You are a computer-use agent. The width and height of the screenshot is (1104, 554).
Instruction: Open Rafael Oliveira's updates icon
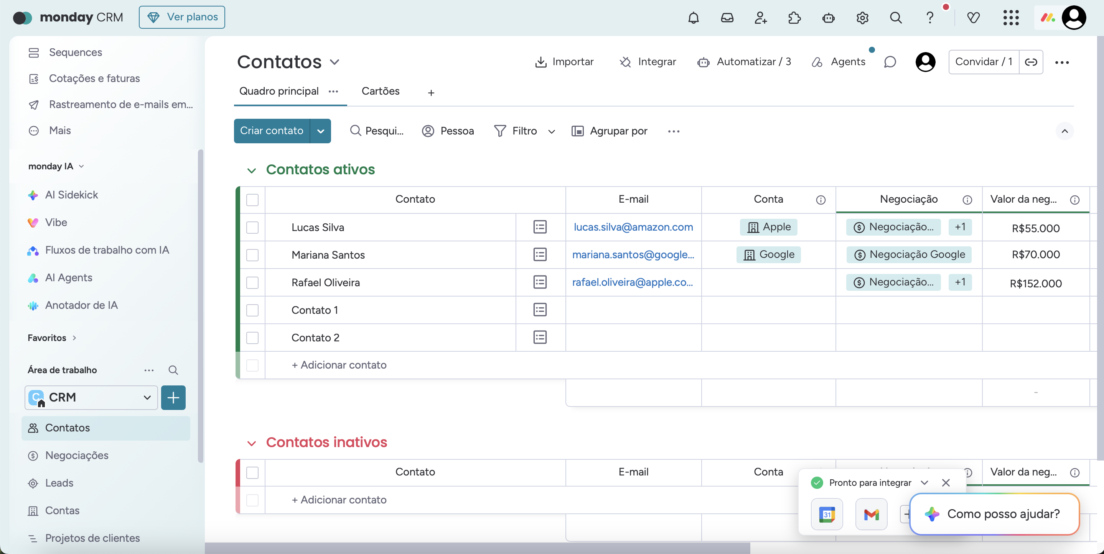coord(540,282)
